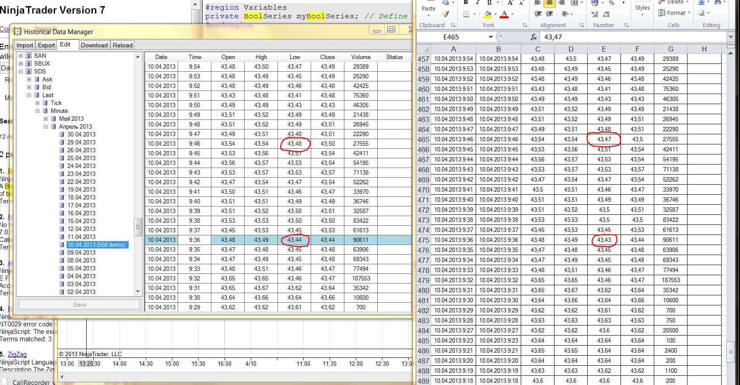This screenshot has width=740, height=385.
Task: Click the Insert Function fx icon
Action: [533, 37]
